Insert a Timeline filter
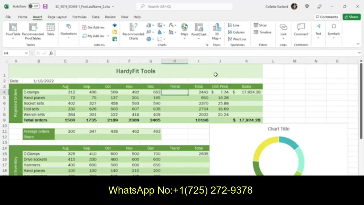Viewport: 364px width, 205px height. [262, 32]
